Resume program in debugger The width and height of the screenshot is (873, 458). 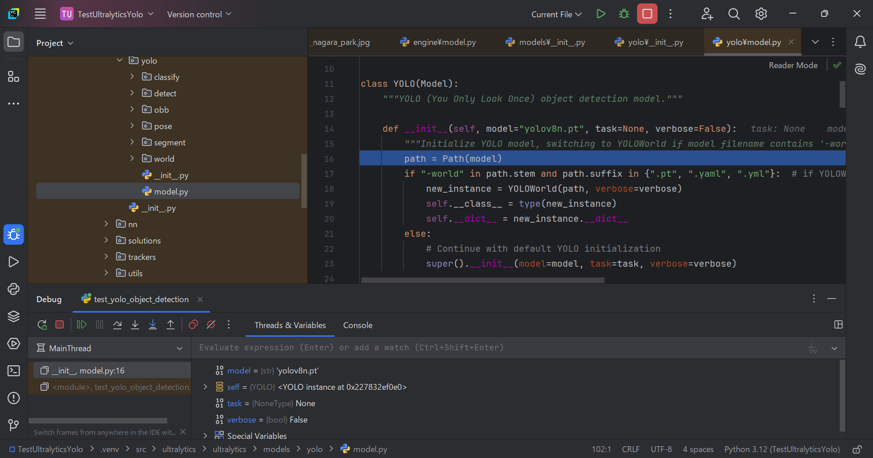82,324
